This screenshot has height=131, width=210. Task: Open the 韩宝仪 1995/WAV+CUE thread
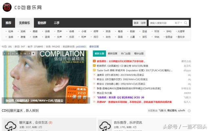(122, 79)
